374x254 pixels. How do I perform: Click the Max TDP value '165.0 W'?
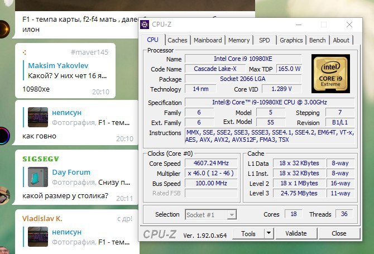point(289,69)
